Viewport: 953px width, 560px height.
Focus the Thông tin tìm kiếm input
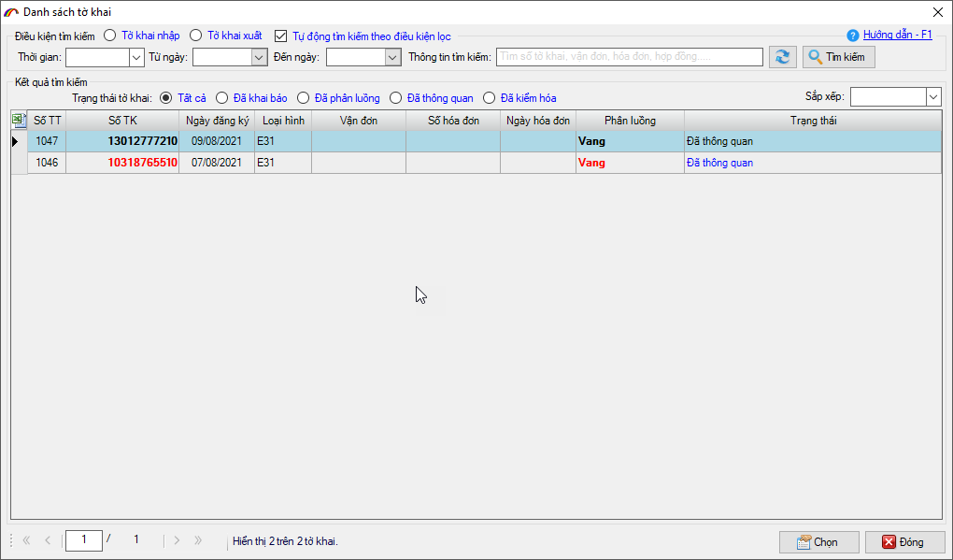coord(630,56)
